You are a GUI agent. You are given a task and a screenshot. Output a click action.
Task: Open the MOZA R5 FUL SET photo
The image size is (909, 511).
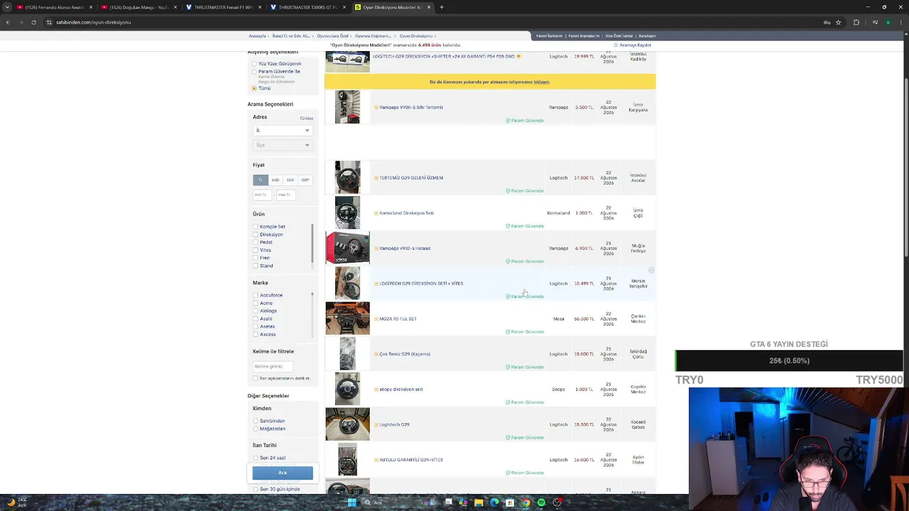[x=347, y=318]
